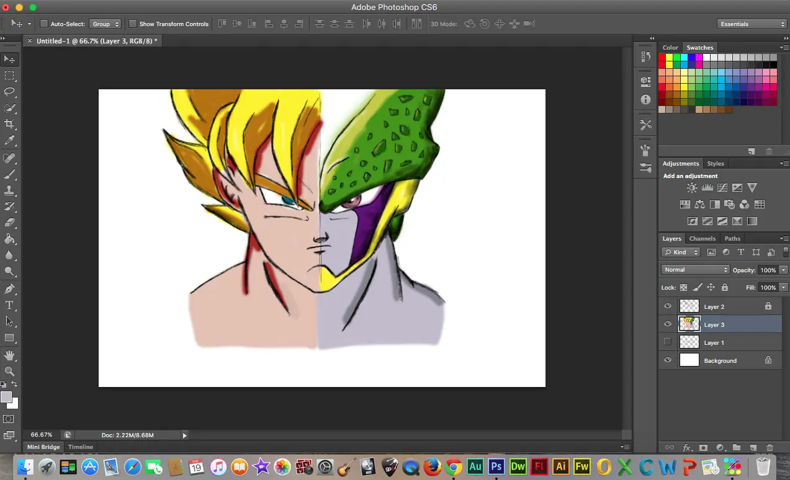790x480 pixels.
Task: Select the Dodge tool
Action: pos(9,271)
